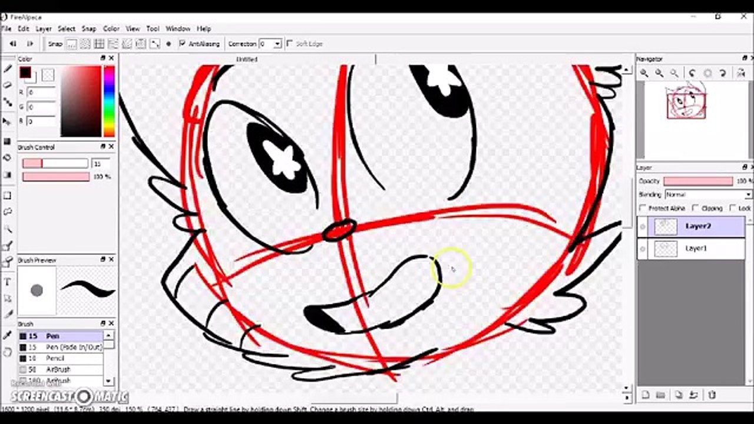Click the layer Opacity slider
This screenshot has width=754, height=424.
698,181
